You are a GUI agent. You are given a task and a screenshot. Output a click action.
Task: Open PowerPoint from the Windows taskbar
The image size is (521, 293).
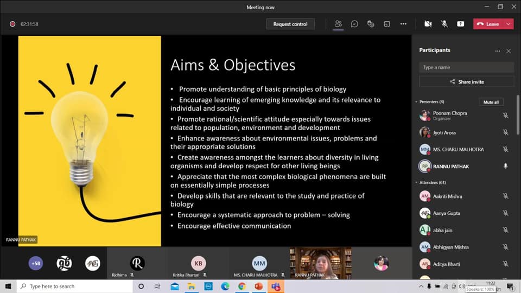(x=258, y=286)
